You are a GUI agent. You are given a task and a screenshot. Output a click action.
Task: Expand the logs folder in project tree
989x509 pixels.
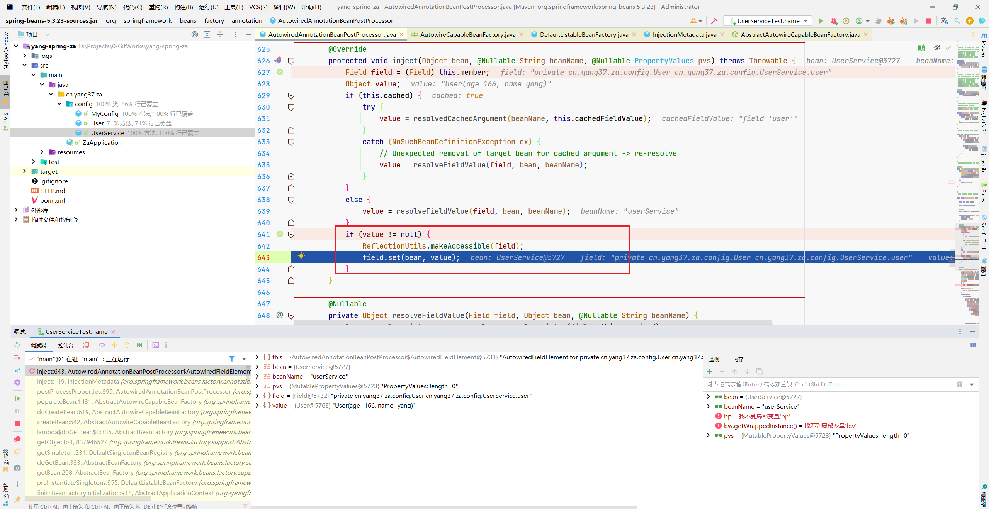pyautogui.click(x=25, y=56)
